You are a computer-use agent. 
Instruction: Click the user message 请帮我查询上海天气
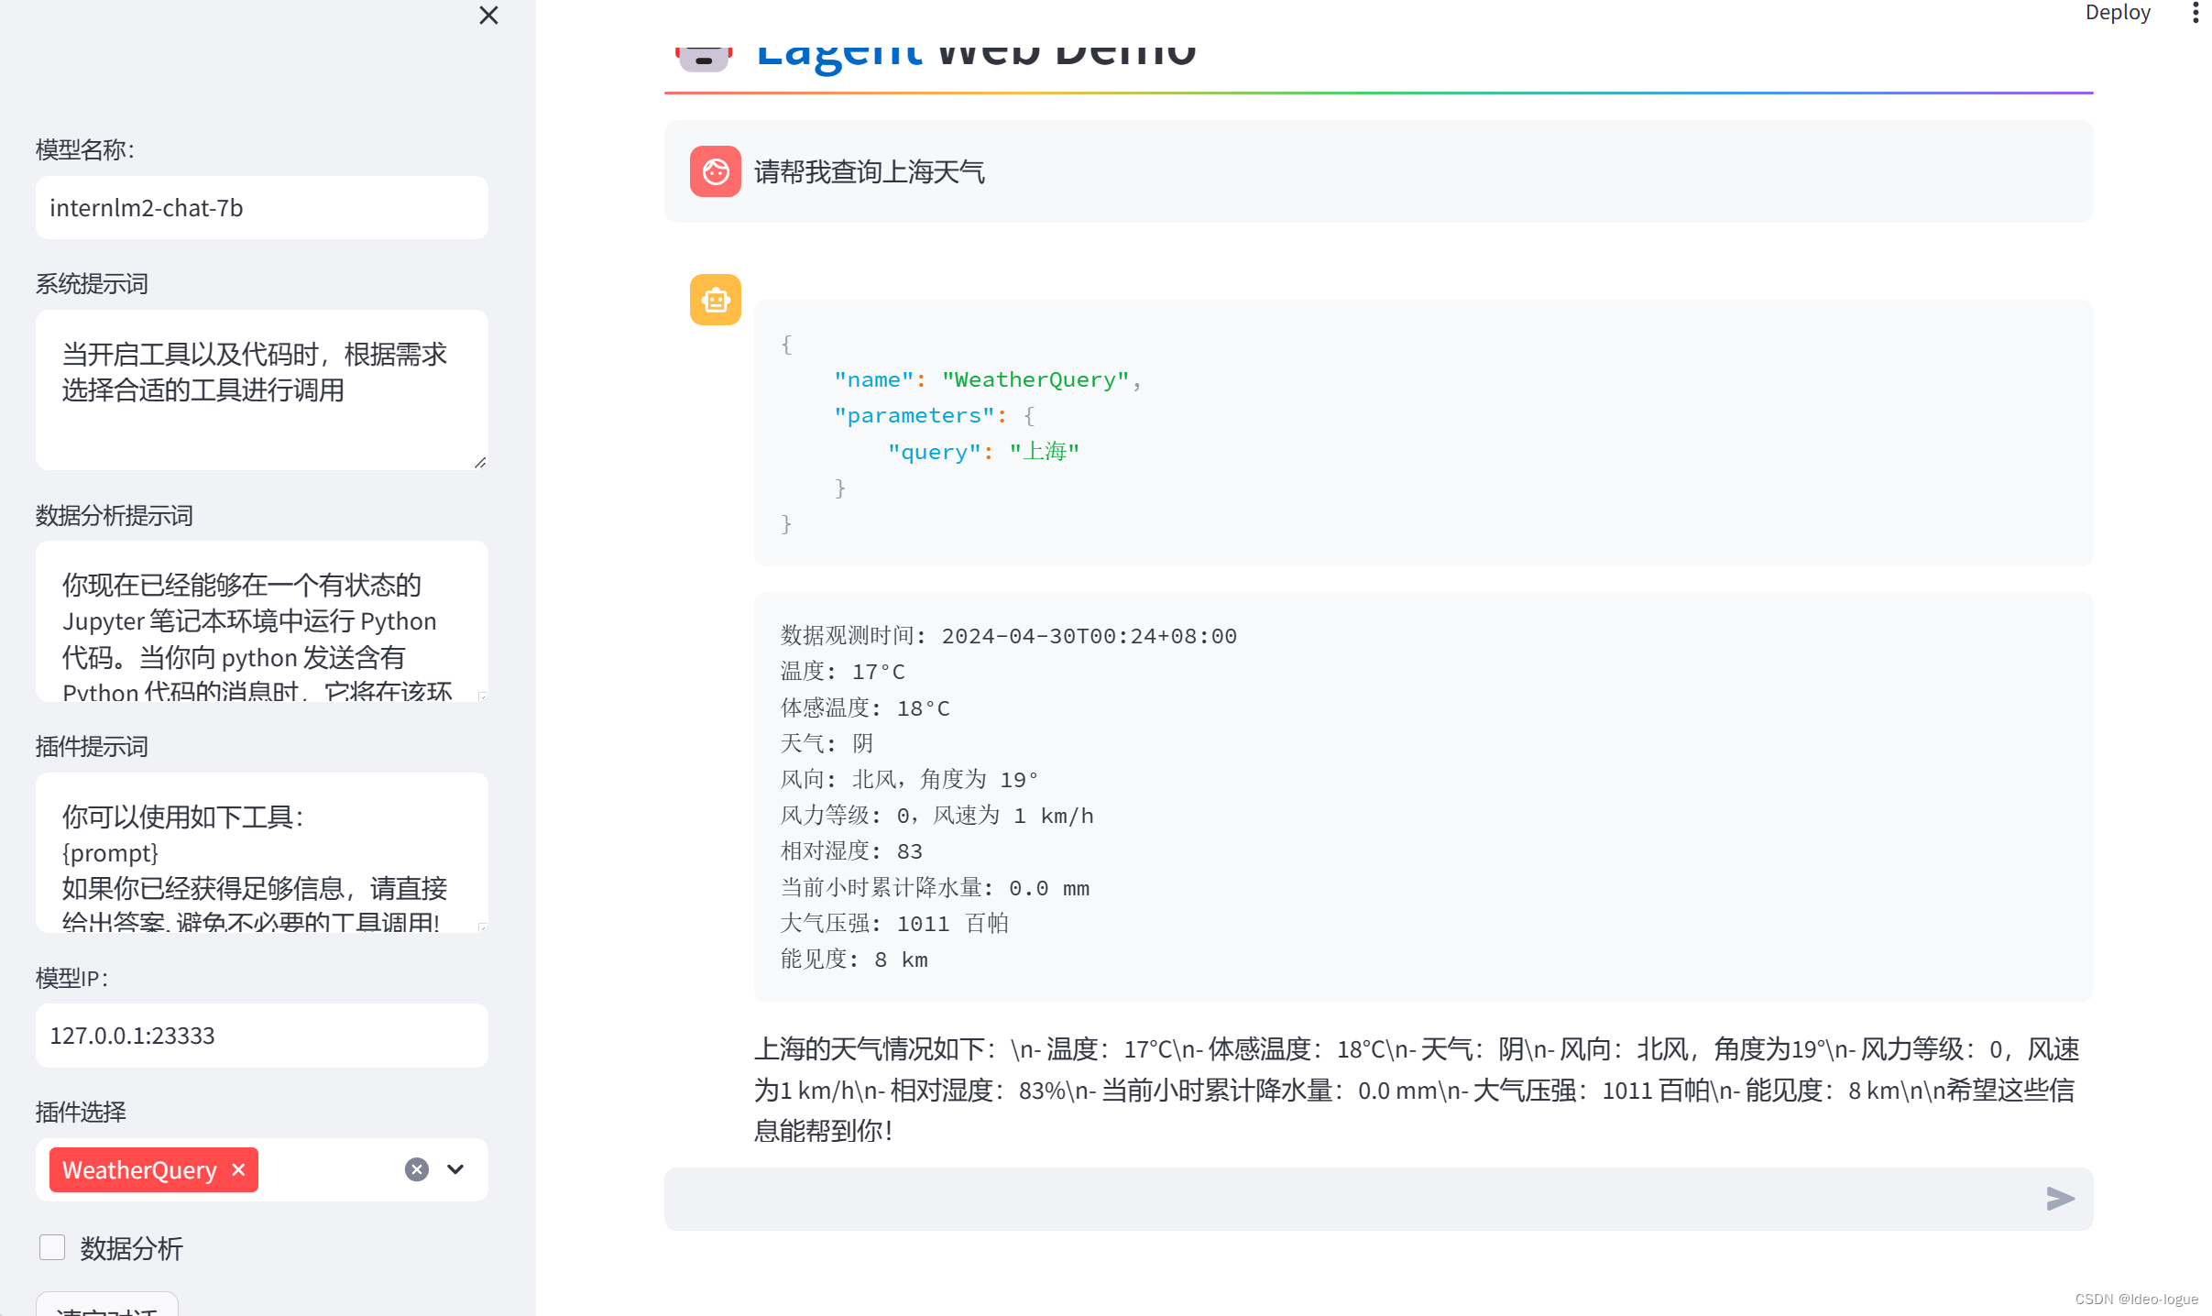click(869, 172)
